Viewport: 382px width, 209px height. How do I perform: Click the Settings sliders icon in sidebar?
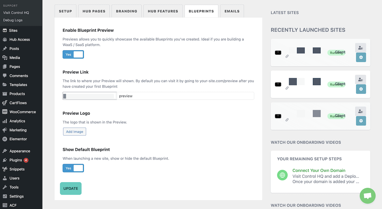coord(5,196)
